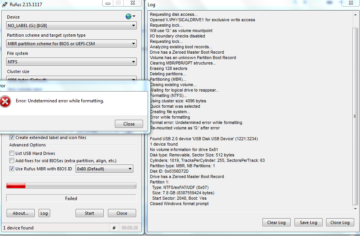
Task: Click log line 'Quick format was selected'
Action: pos(175,106)
